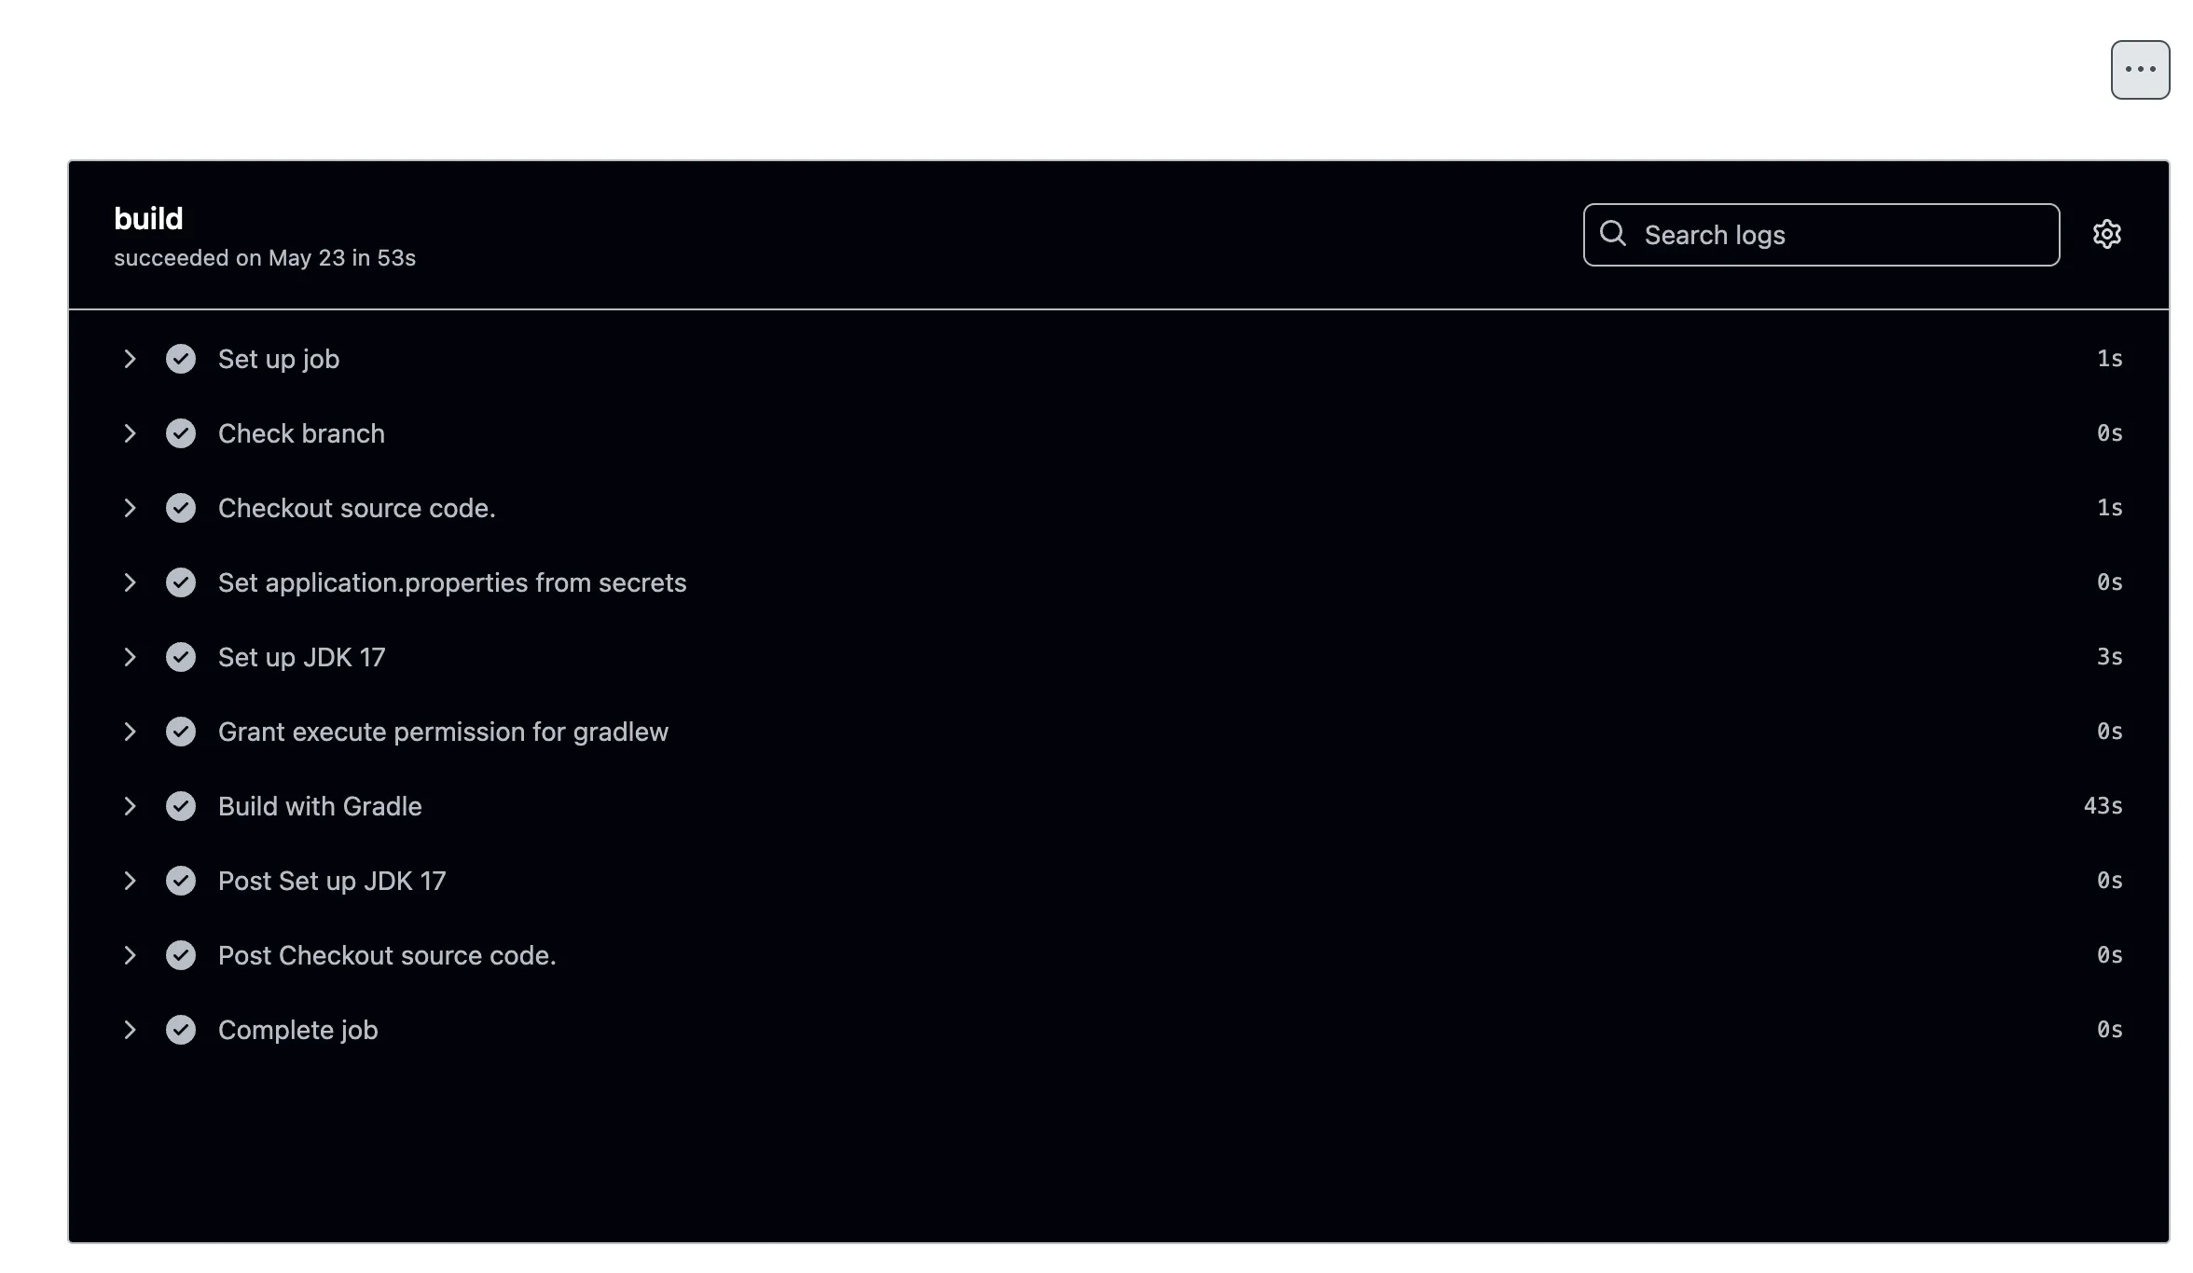Expand the Complete job step
This screenshot has width=2193, height=1273.
131,1030
